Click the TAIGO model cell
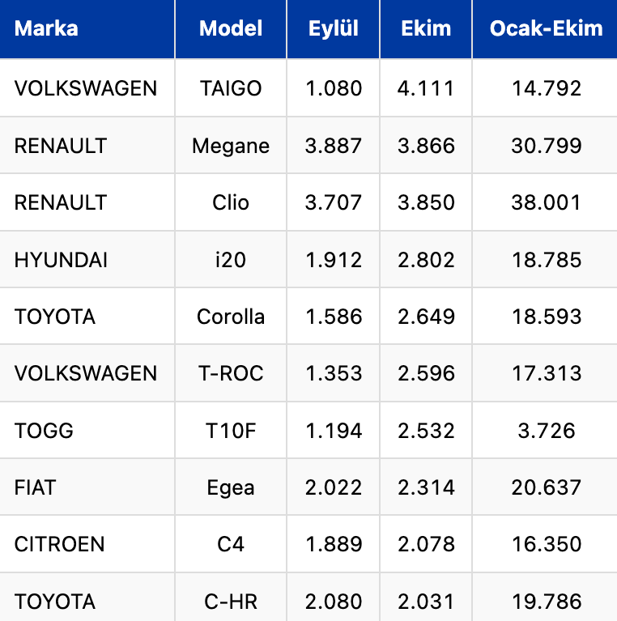Screen dimensions: 617x621 click(231, 87)
